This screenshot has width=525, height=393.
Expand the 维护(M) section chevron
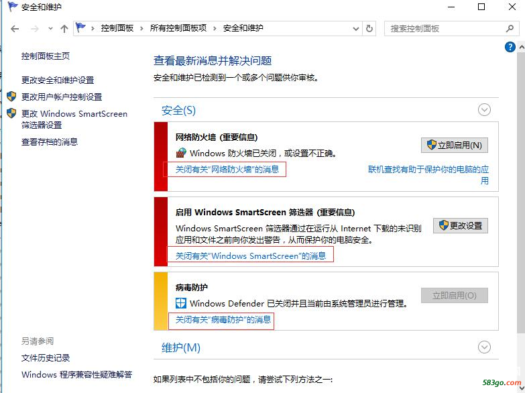[484, 347]
